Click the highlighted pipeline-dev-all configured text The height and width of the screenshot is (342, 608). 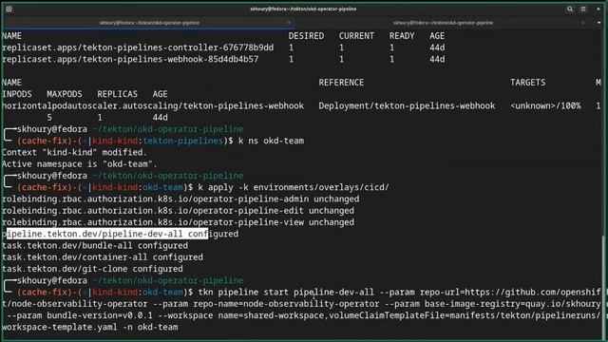(x=121, y=234)
